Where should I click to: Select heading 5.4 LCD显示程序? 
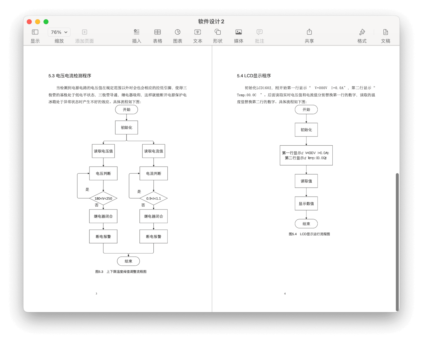[254, 76]
